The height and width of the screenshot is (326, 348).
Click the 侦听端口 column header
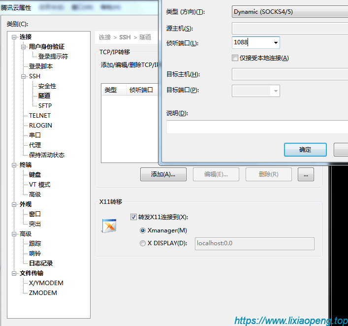point(141,90)
